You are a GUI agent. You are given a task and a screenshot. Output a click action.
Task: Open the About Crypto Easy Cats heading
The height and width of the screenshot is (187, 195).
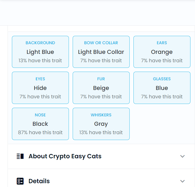(65, 156)
